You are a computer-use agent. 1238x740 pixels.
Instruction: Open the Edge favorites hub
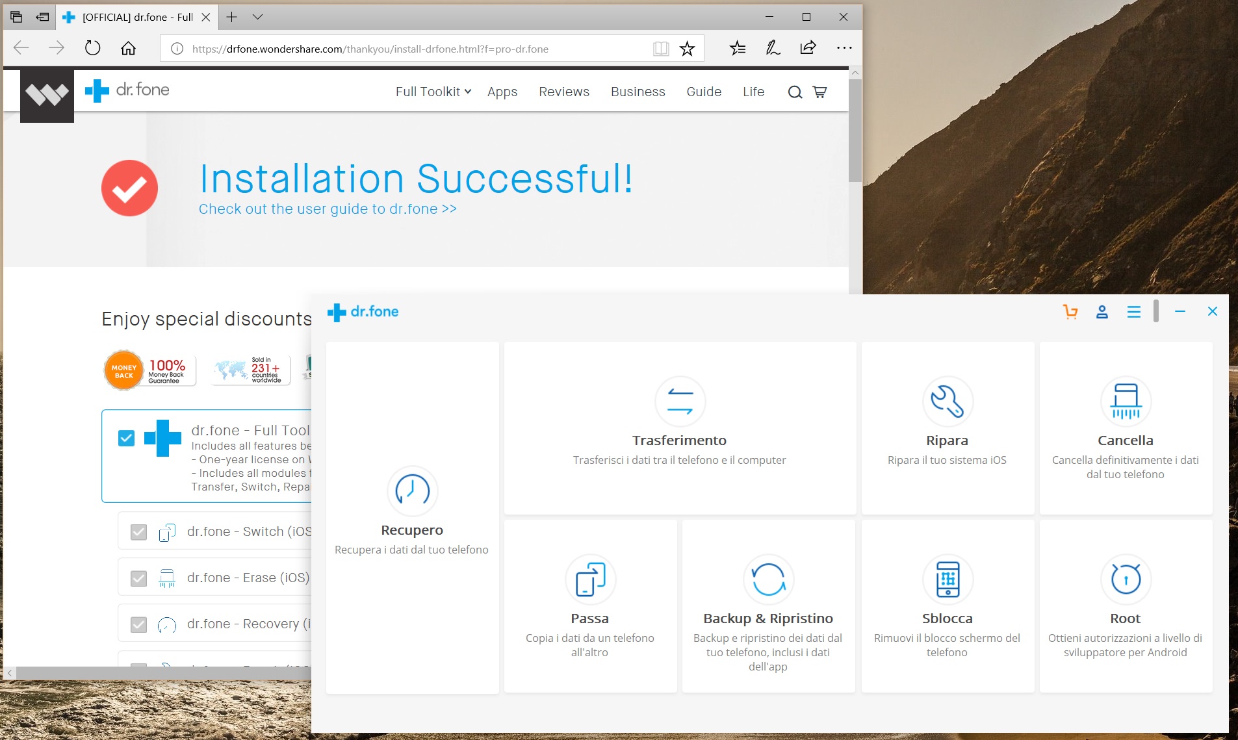click(x=738, y=48)
